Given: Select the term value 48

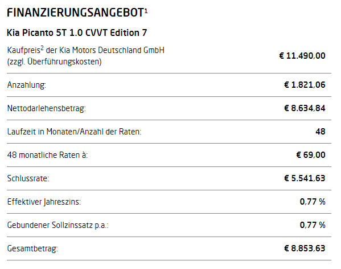Looking at the screenshot, I should pos(321,132).
